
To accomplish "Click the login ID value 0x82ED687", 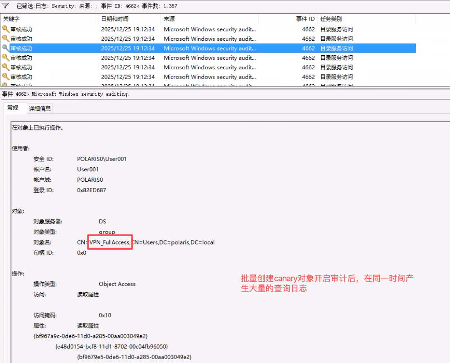I will (x=91, y=190).
